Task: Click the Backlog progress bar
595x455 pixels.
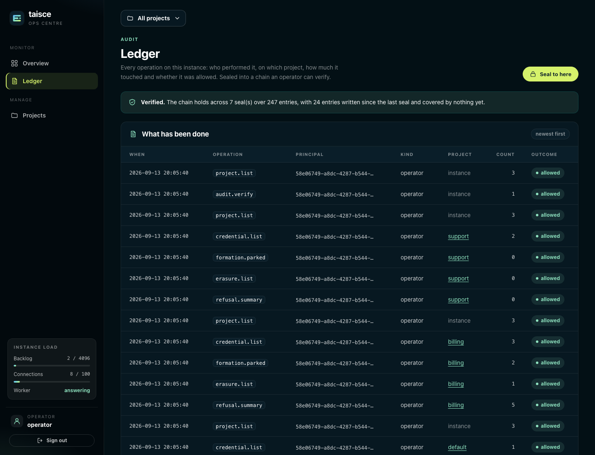Action: click(x=52, y=366)
